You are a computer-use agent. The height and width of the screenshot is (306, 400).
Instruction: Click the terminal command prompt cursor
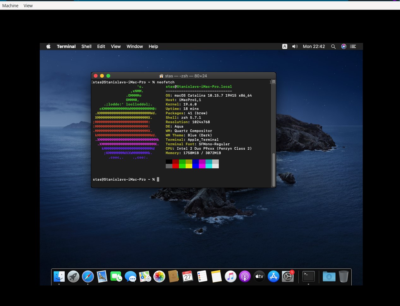point(158,179)
